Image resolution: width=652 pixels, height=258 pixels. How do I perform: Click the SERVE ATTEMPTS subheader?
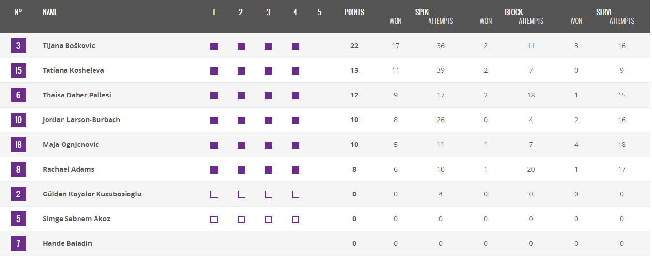click(622, 21)
